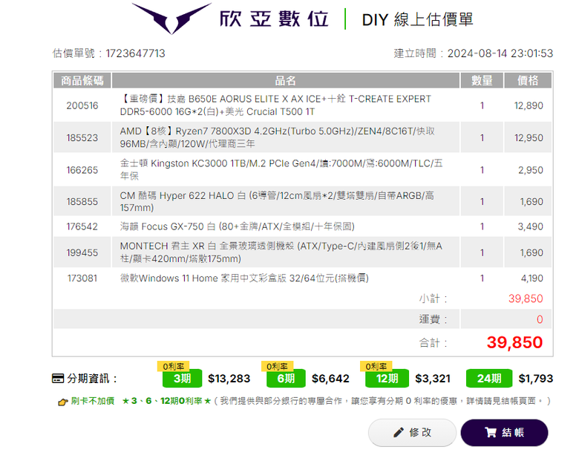Click price 3,490
The image size is (579, 467).
click(x=530, y=226)
